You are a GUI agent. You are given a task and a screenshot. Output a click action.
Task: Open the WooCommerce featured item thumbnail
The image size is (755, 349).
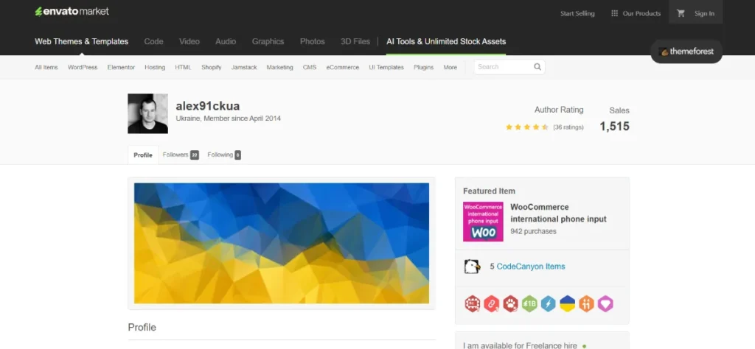pos(483,222)
